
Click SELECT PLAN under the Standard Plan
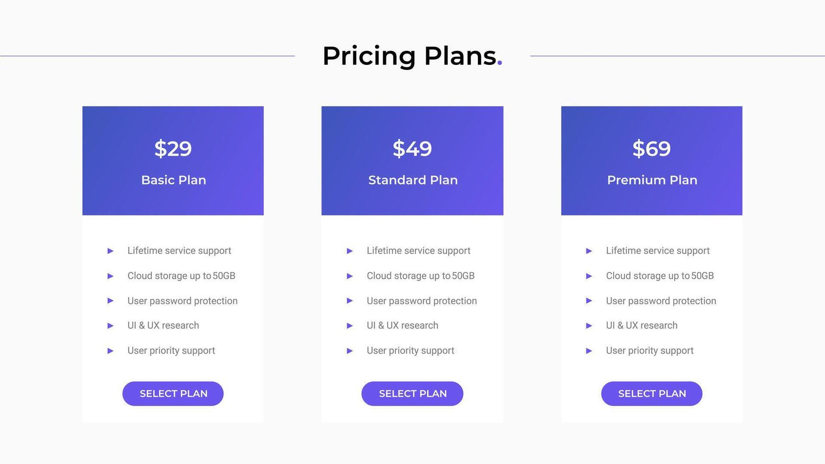[412, 393]
